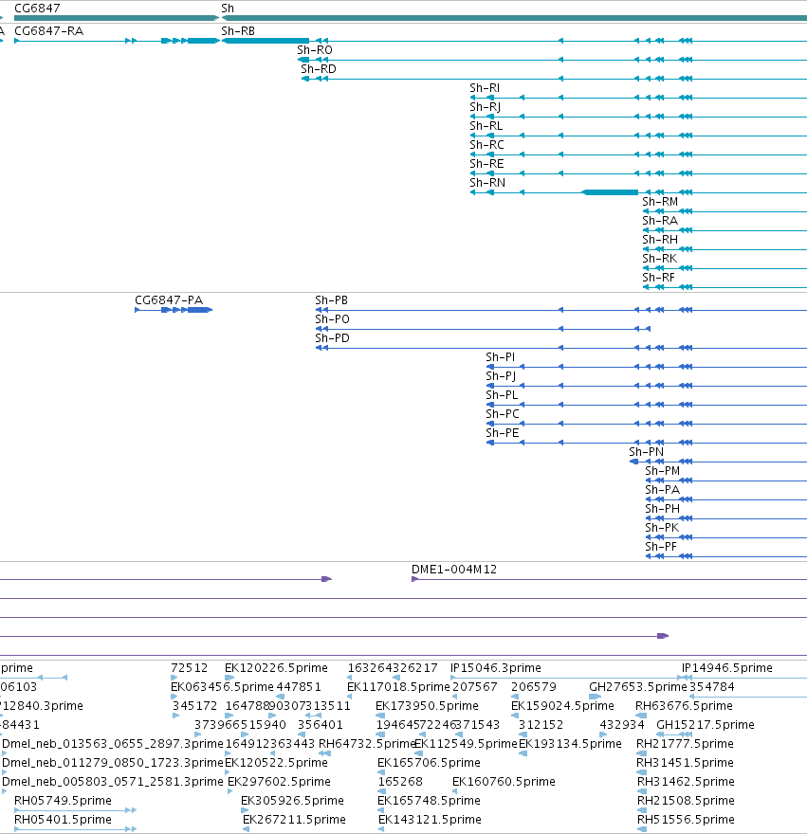Select protein Sh-PF
The width and height of the screenshot is (807, 834).
[x=661, y=548]
